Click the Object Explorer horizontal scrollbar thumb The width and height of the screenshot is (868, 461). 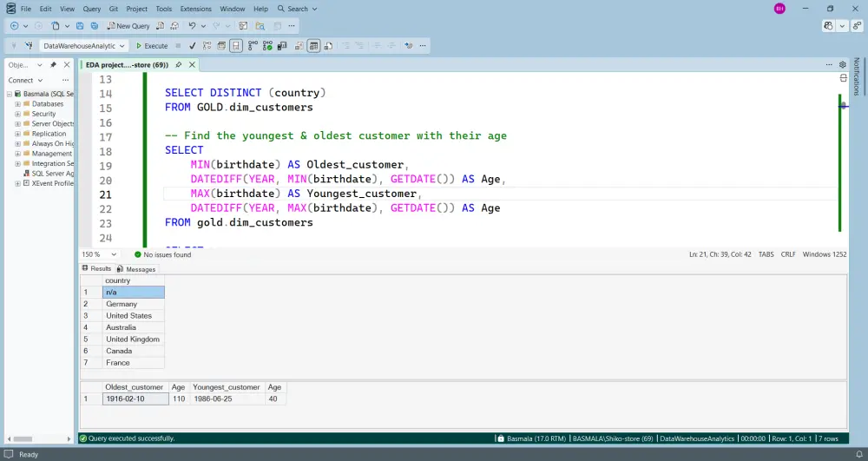point(23,439)
